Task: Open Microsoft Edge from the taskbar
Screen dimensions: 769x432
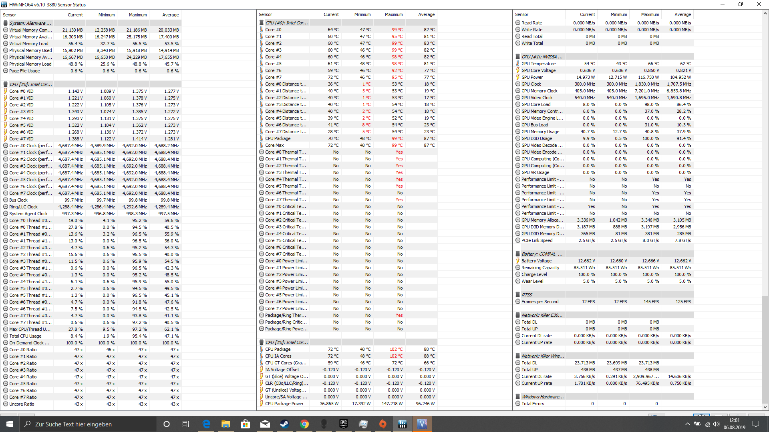Action: [206, 424]
